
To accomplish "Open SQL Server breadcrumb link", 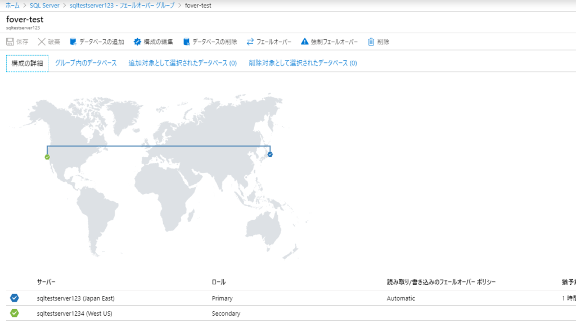I will [x=44, y=6].
